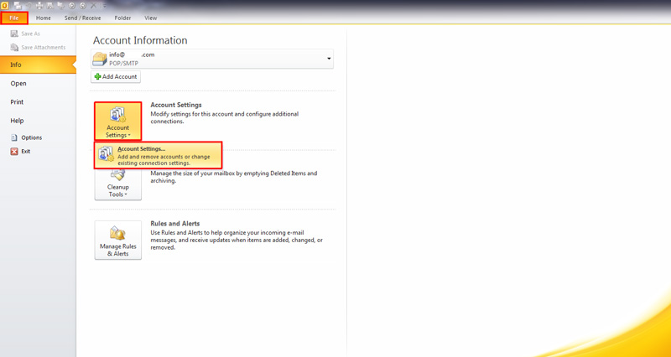Click the Outlook logo in the title bar

pos(5,5)
